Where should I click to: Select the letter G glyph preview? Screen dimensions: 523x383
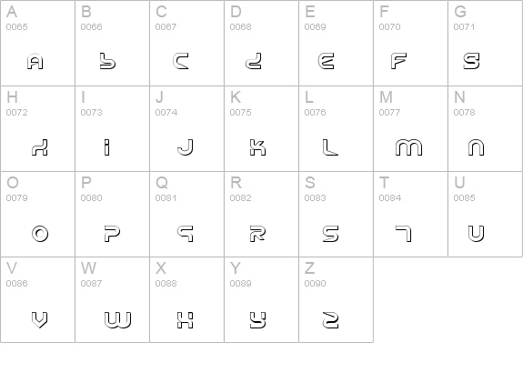[472, 61]
